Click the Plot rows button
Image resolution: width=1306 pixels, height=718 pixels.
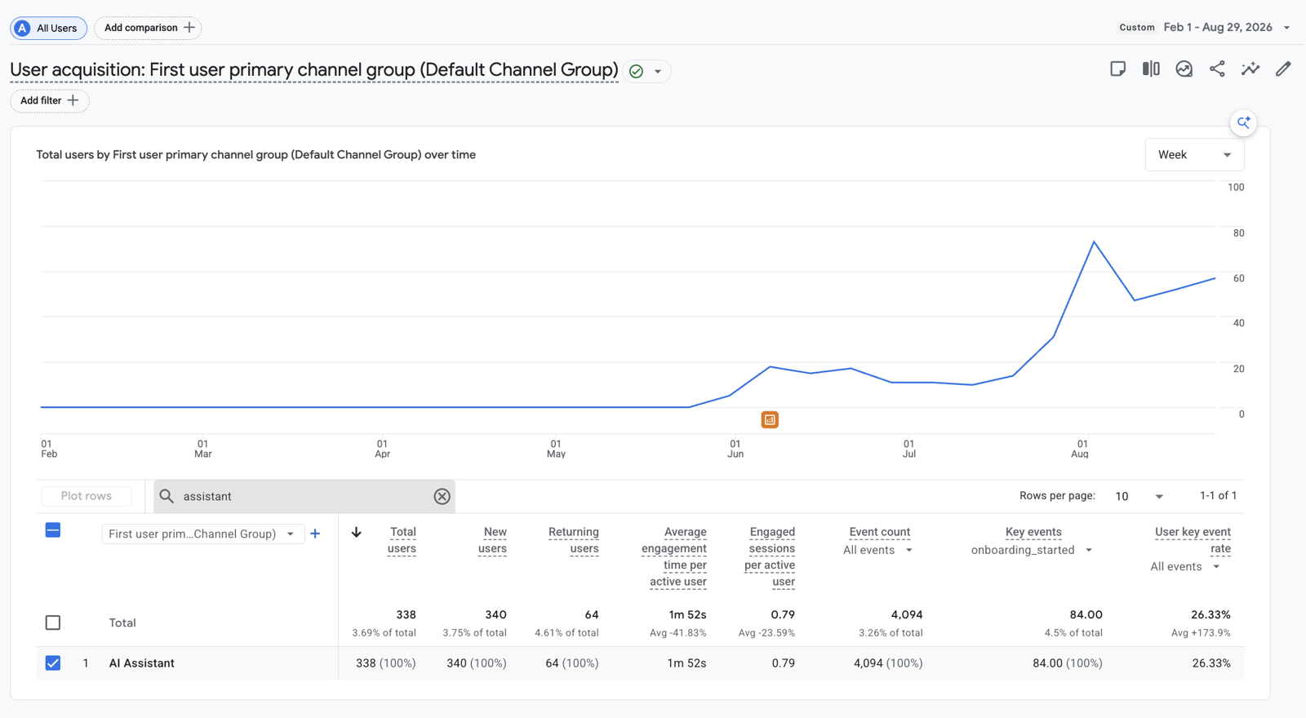click(87, 496)
